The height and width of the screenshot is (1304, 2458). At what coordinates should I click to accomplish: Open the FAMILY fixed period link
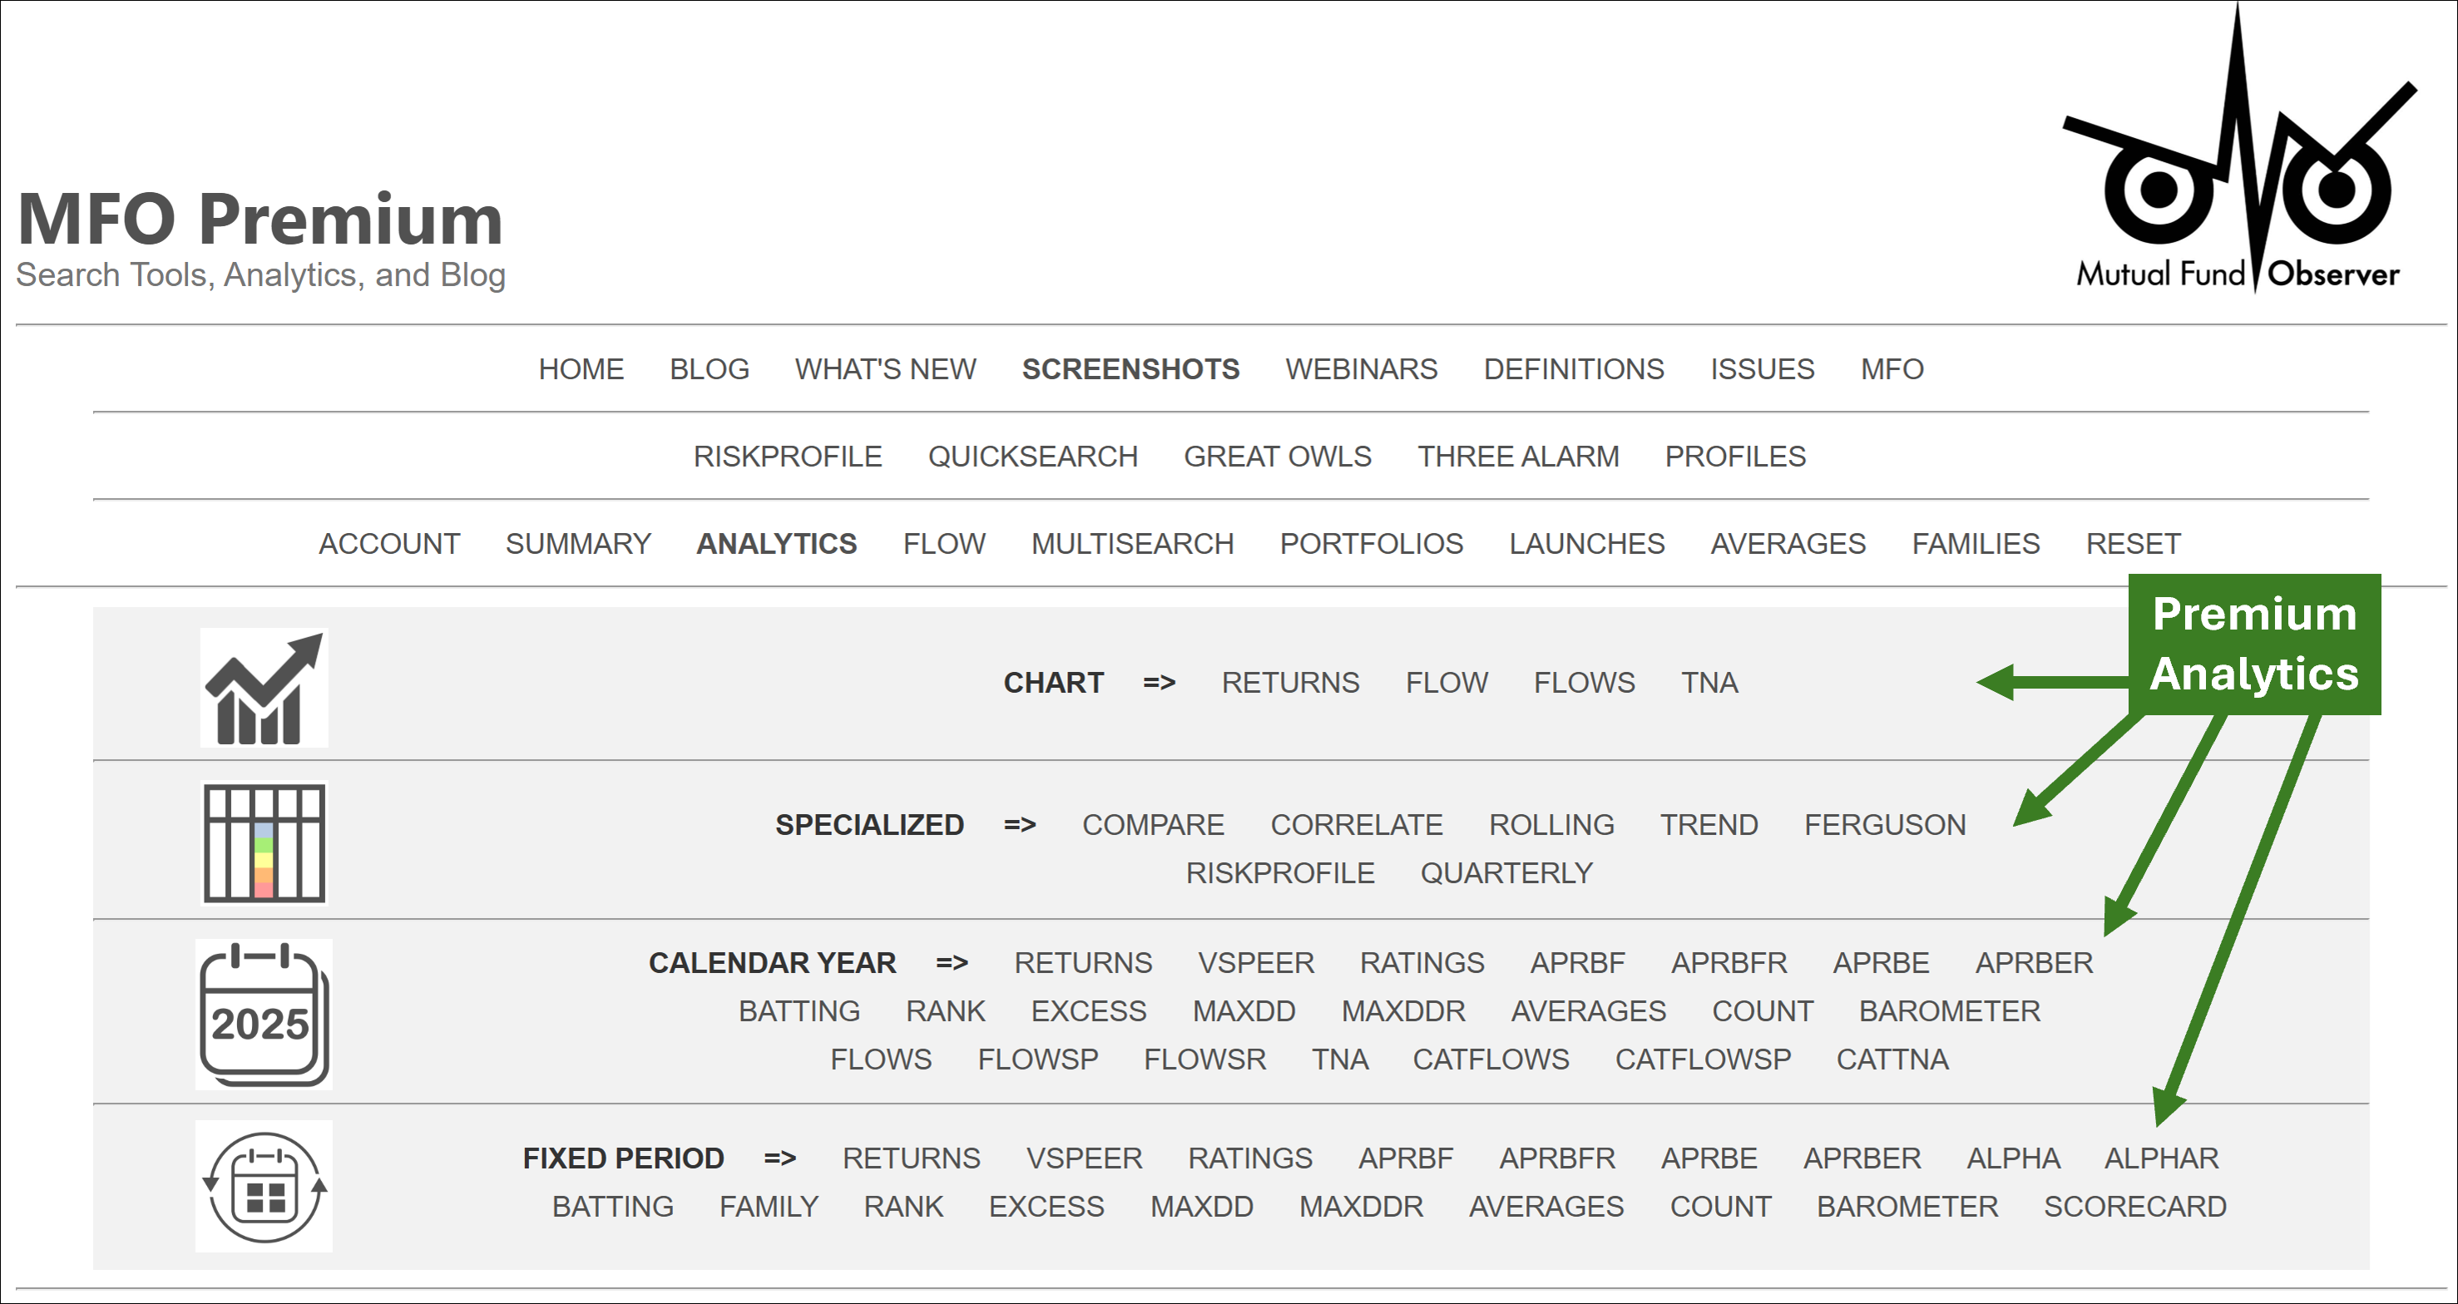click(x=769, y=1207)
